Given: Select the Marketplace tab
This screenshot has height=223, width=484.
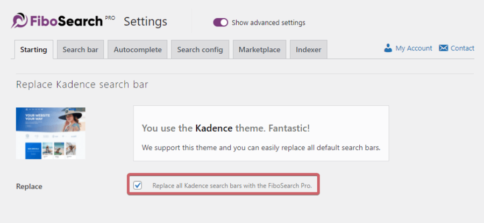Looking at the screenshot, I should (259, 49).
